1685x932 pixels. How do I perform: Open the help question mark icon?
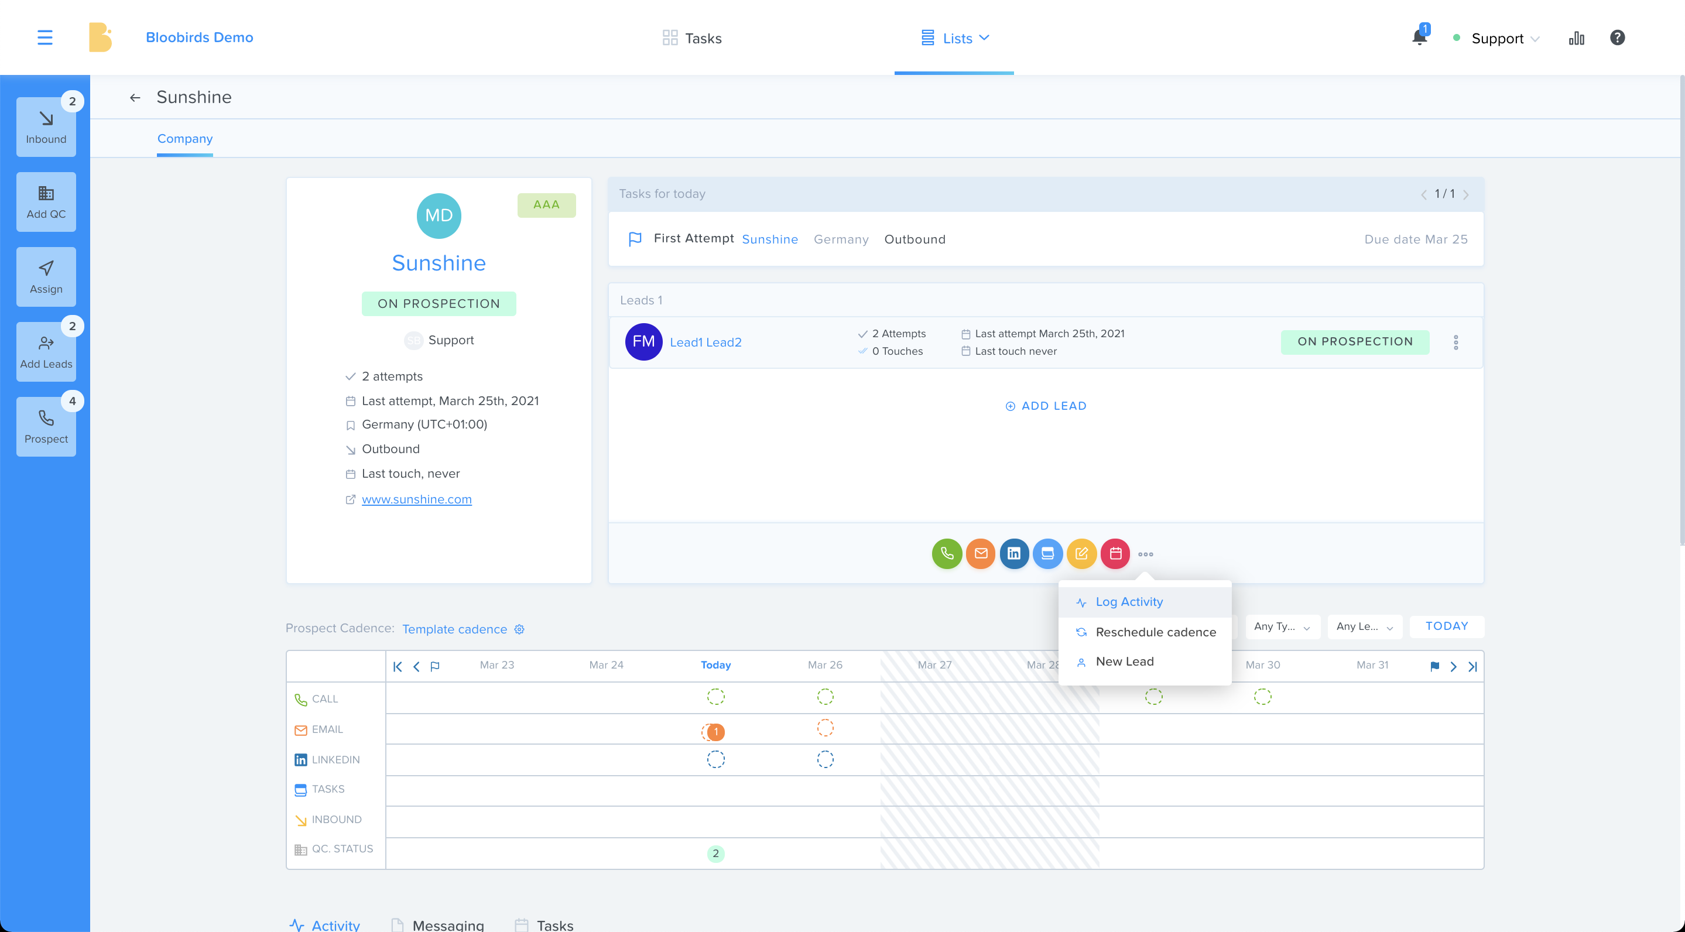[x=1617, y=37]
